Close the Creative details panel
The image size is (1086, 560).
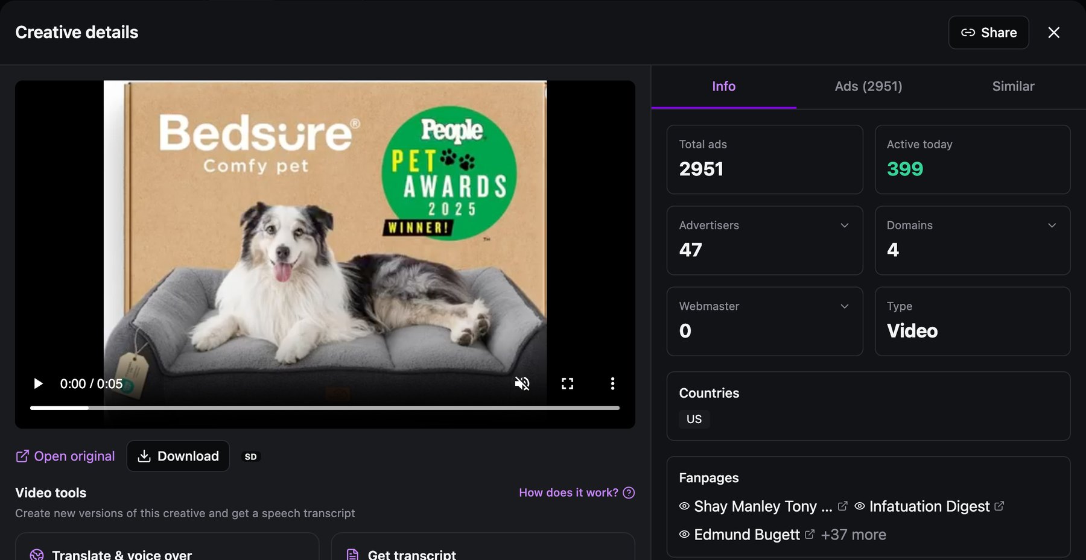tap(1054, 33)
